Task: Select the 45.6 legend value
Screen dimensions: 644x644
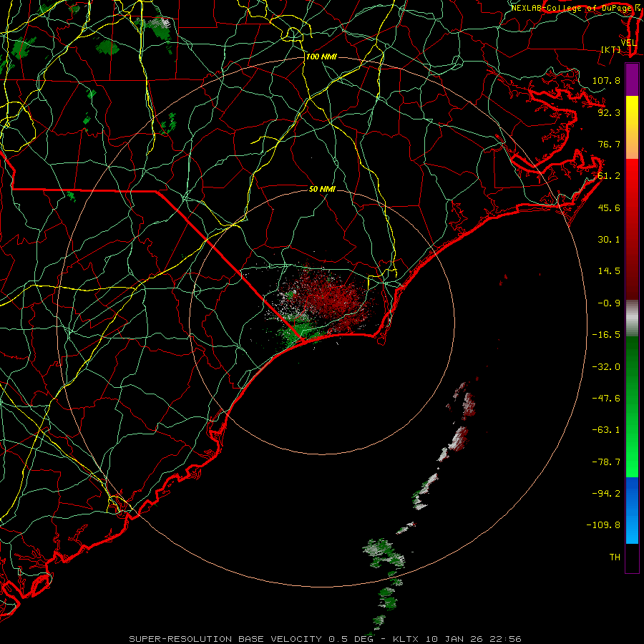Action: click(609, 208)
